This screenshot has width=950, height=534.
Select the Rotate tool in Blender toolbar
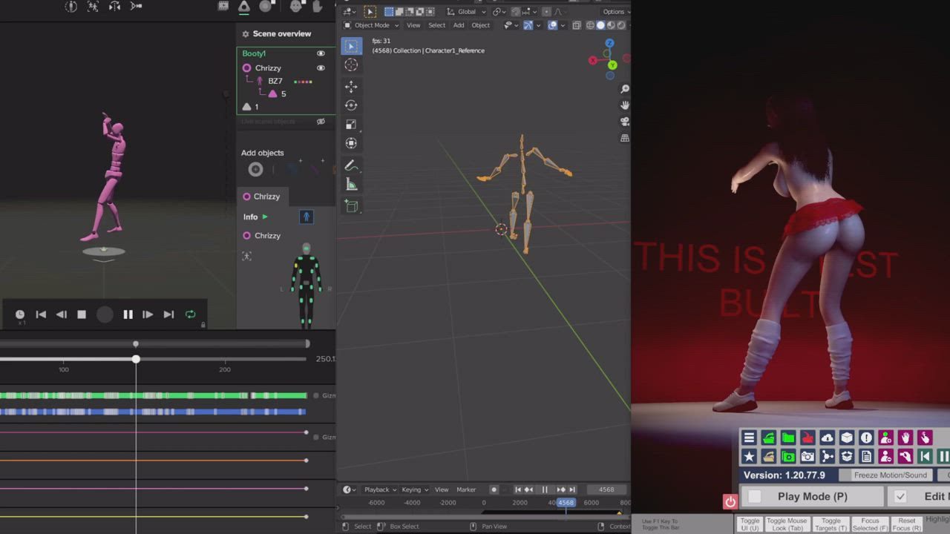pyautogui.click(x=351, y=105)
